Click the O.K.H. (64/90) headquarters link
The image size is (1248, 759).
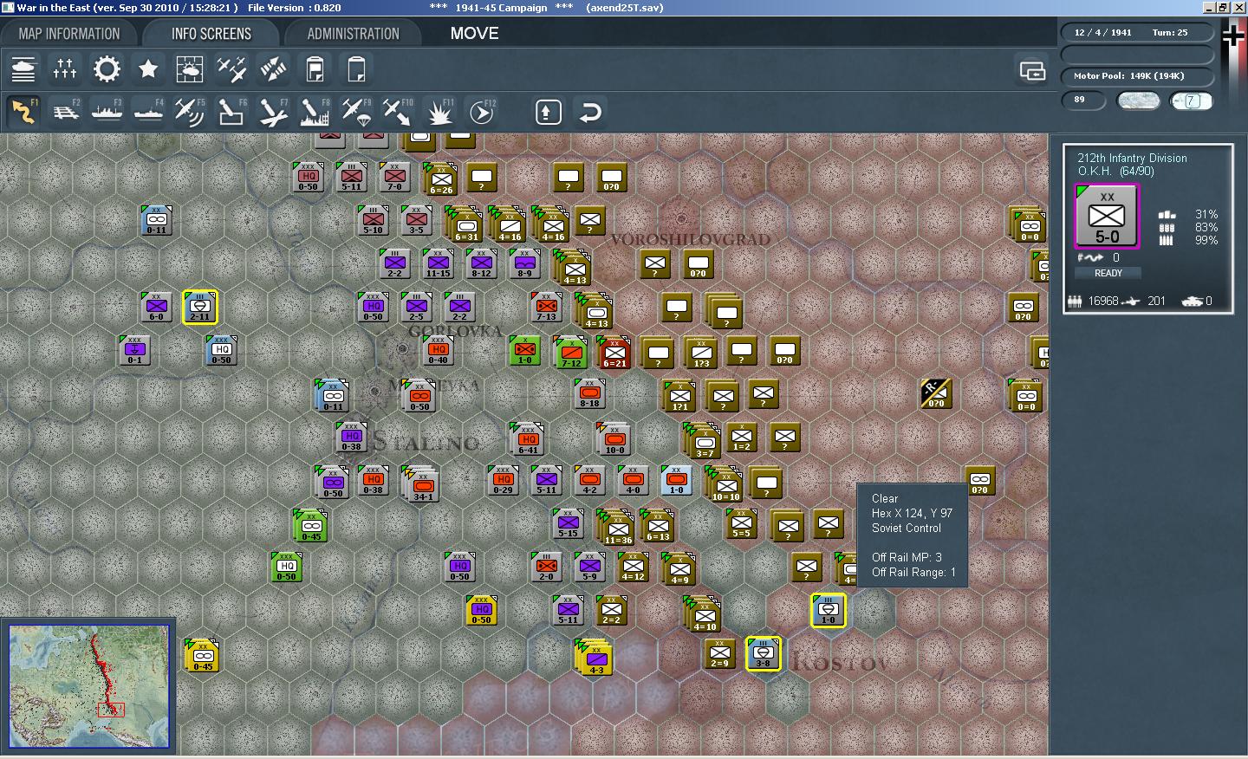(1115, 172)
